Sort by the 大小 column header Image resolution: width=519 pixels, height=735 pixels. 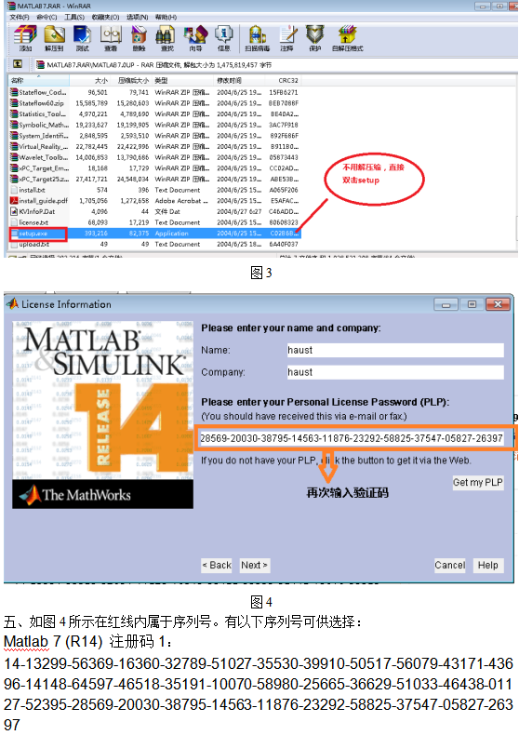90,80
